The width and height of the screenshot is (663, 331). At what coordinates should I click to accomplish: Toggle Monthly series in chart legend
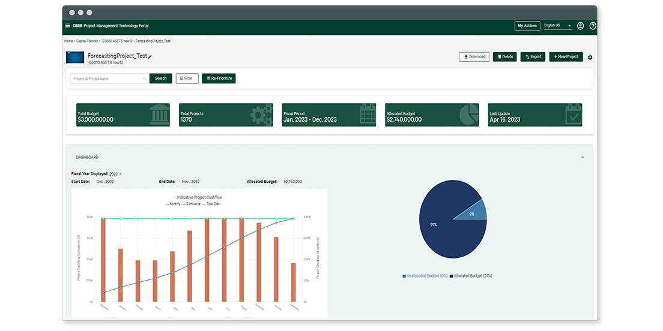point(173,204)
